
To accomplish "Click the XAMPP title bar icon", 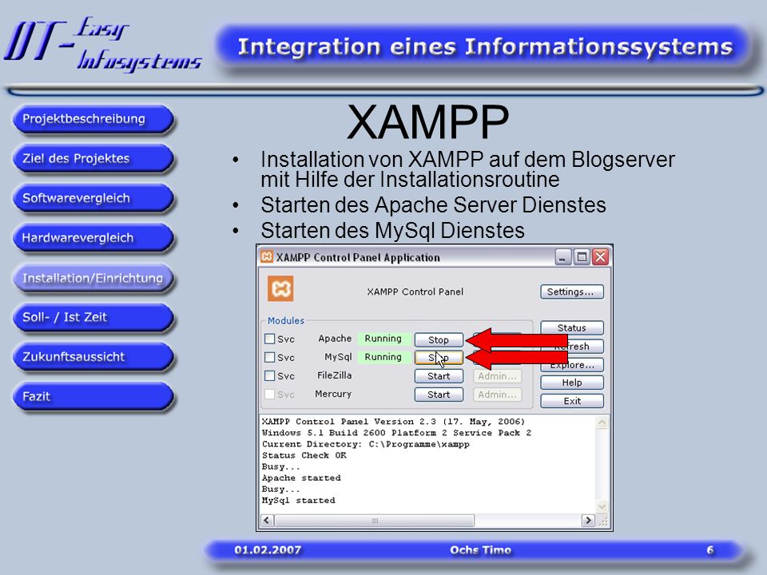I will 267,256.
